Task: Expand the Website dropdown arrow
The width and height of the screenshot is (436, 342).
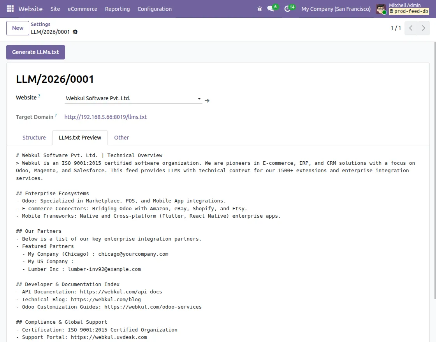Action: pyautogui.click(x=199, y=99)
